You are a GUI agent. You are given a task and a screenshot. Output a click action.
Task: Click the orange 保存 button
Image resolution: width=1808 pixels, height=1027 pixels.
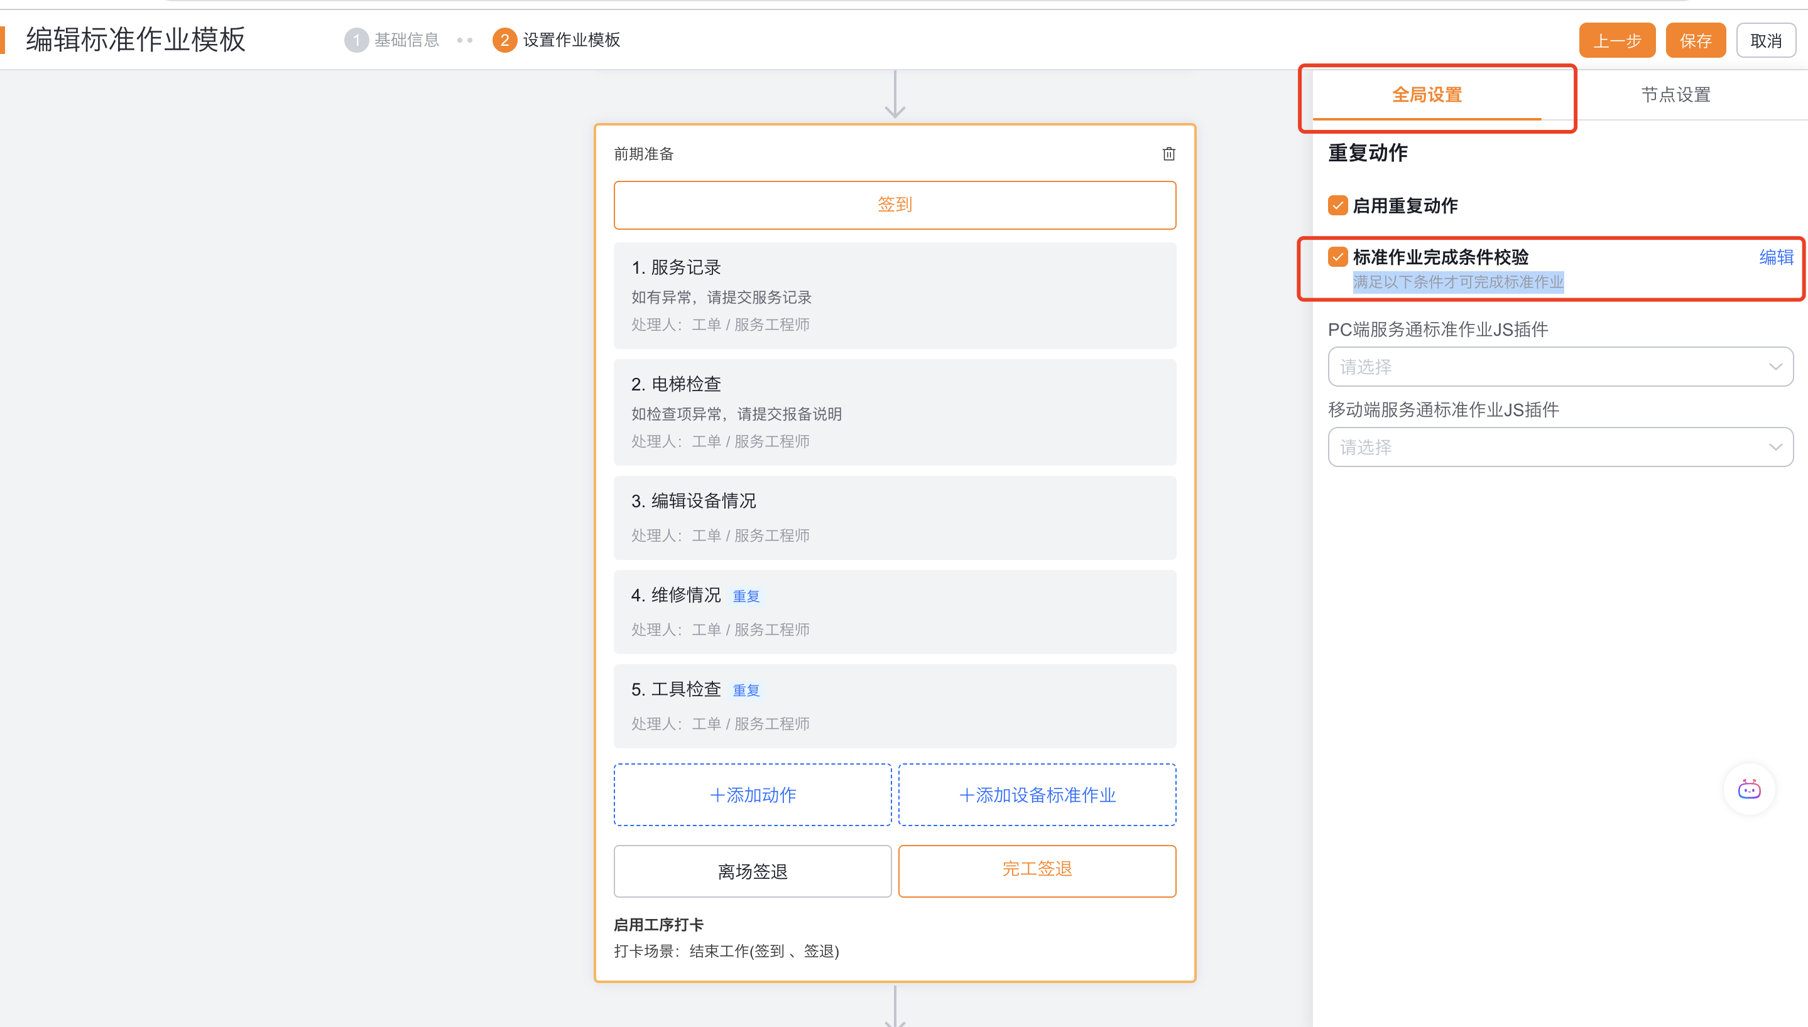(1695, 41)
